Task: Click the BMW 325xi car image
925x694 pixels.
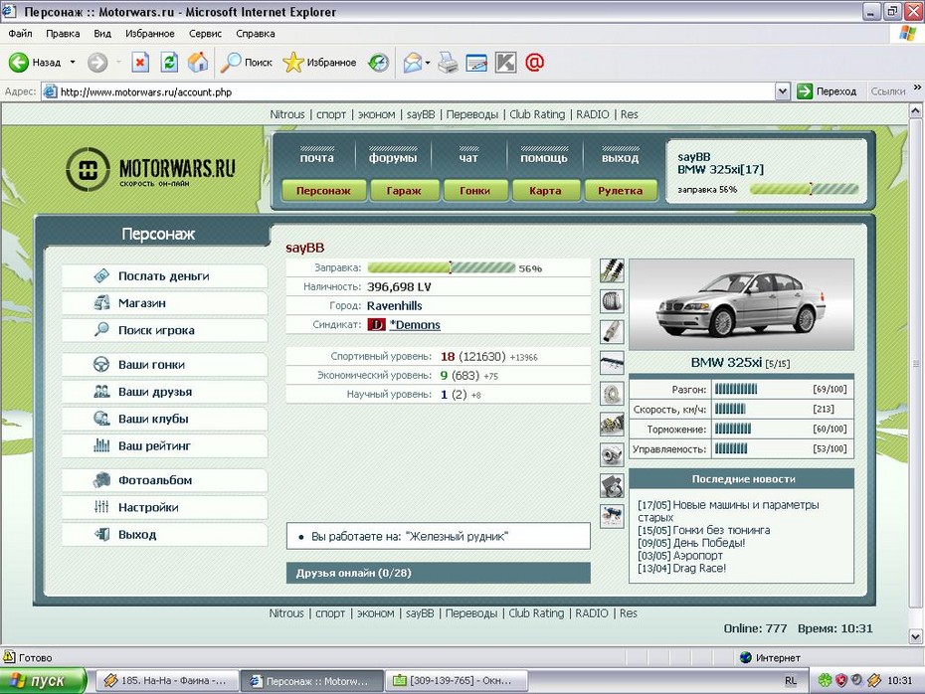Action: coord(742,305)
